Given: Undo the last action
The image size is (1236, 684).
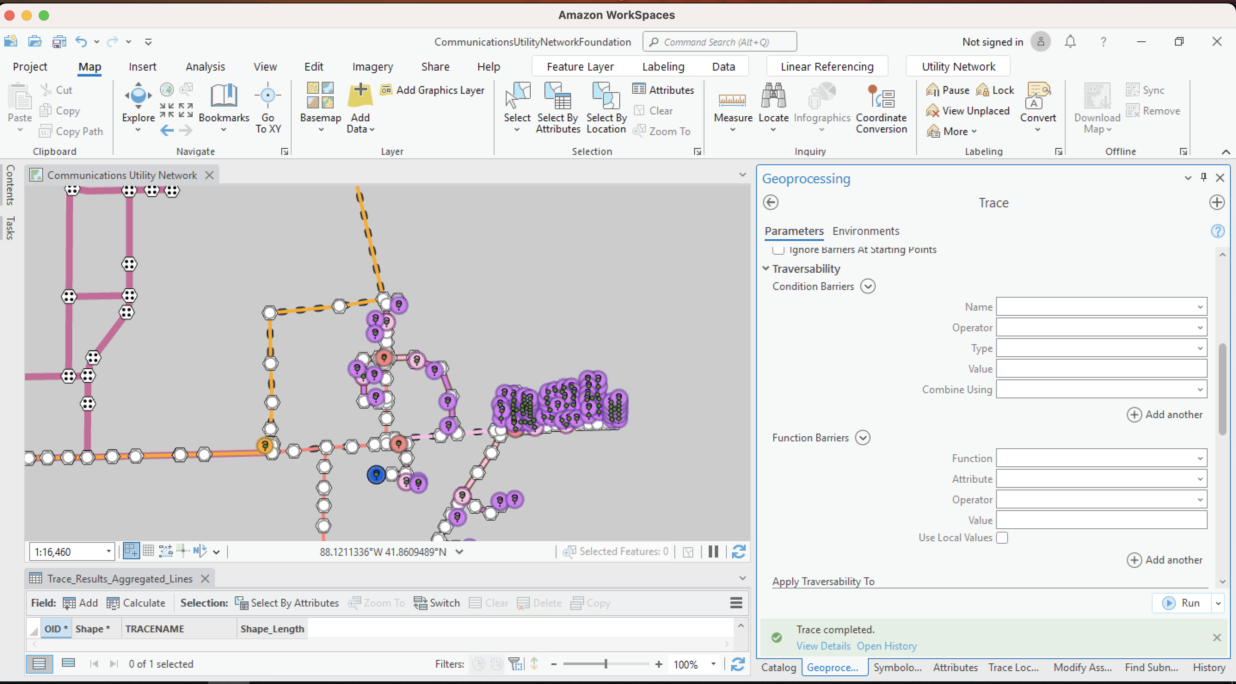Looking at the screenshot, I should [x=81, y=42].
